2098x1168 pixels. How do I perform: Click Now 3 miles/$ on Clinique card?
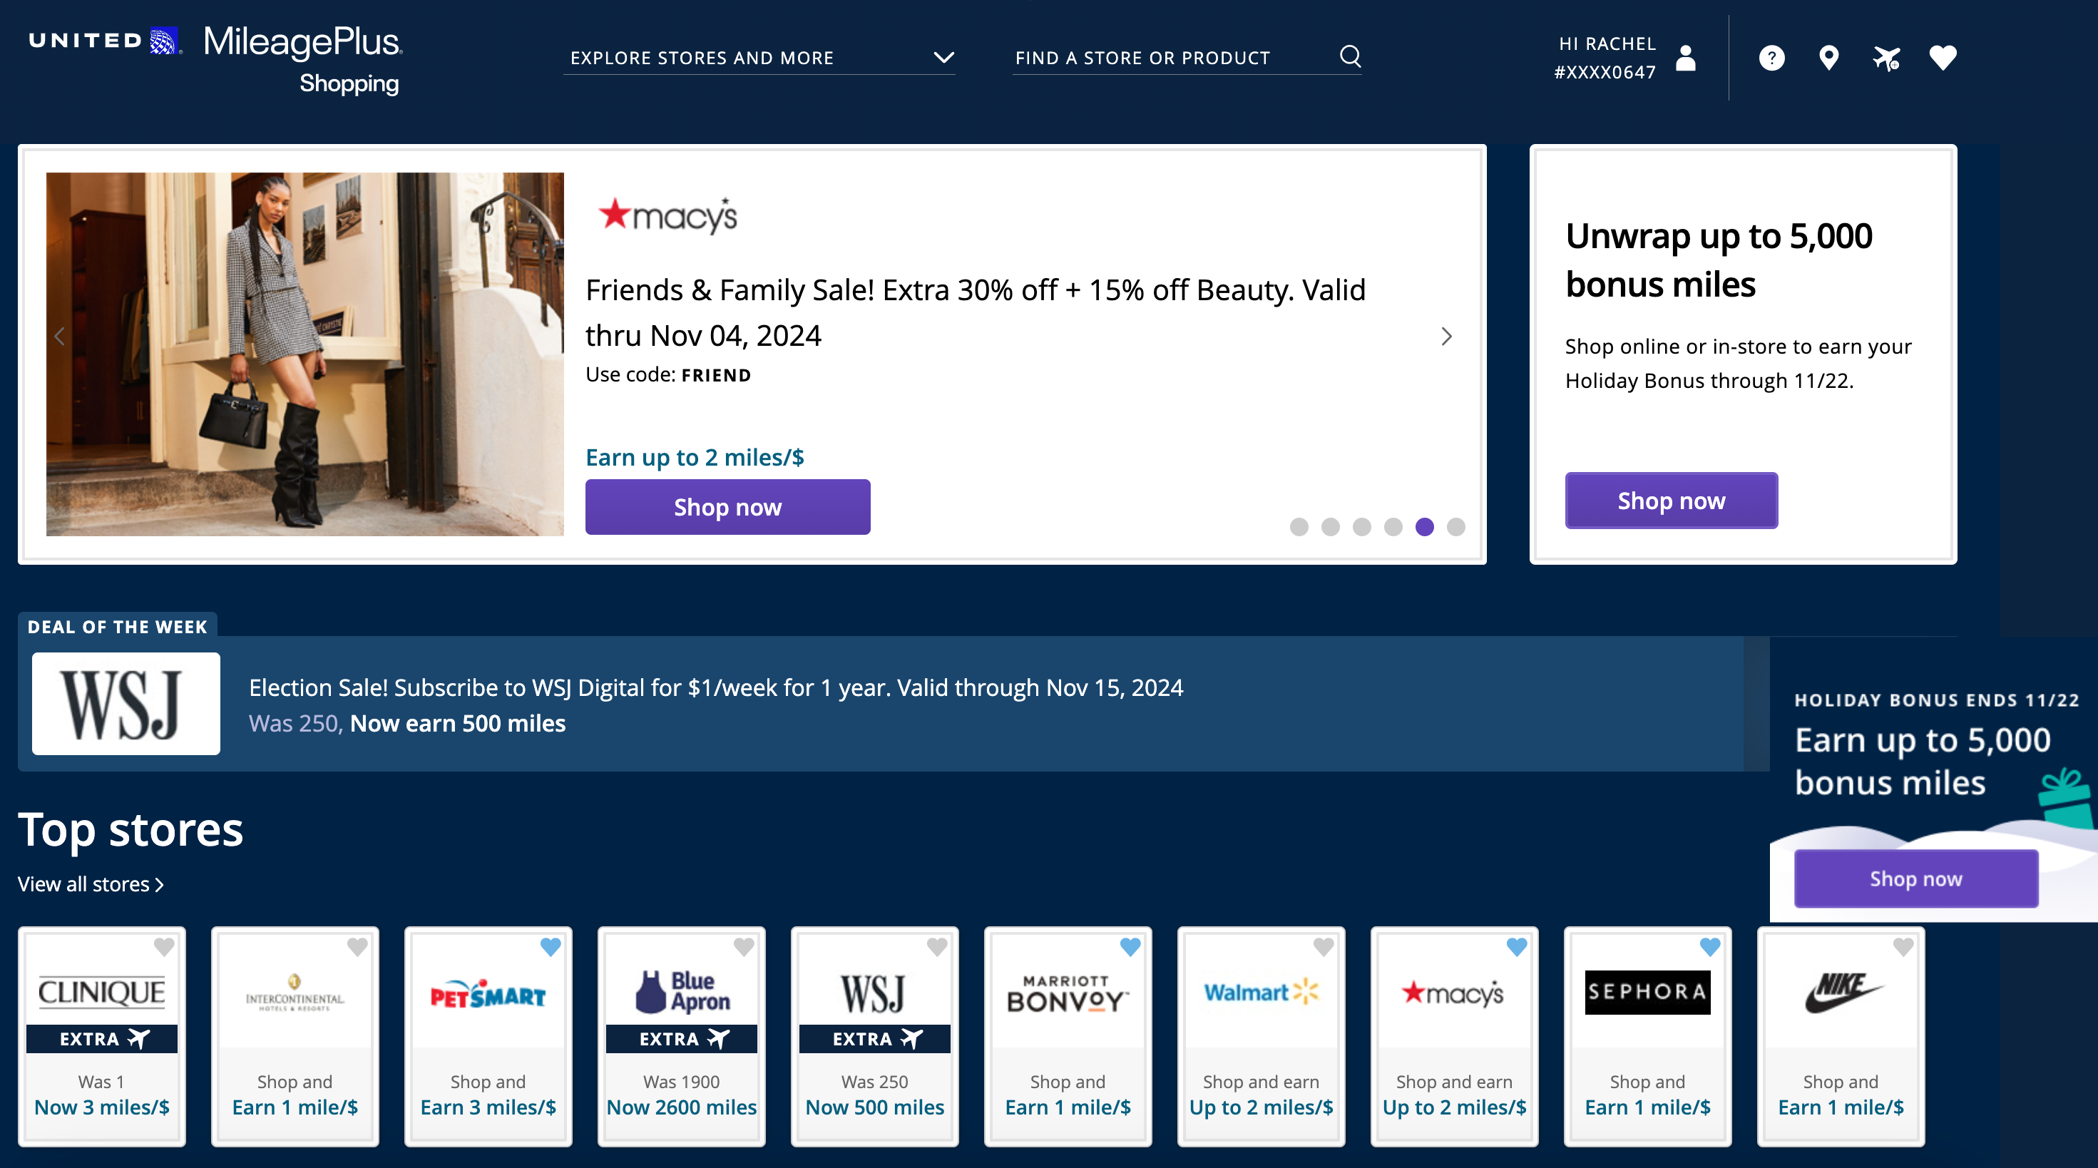click(x=102, y=1107)
